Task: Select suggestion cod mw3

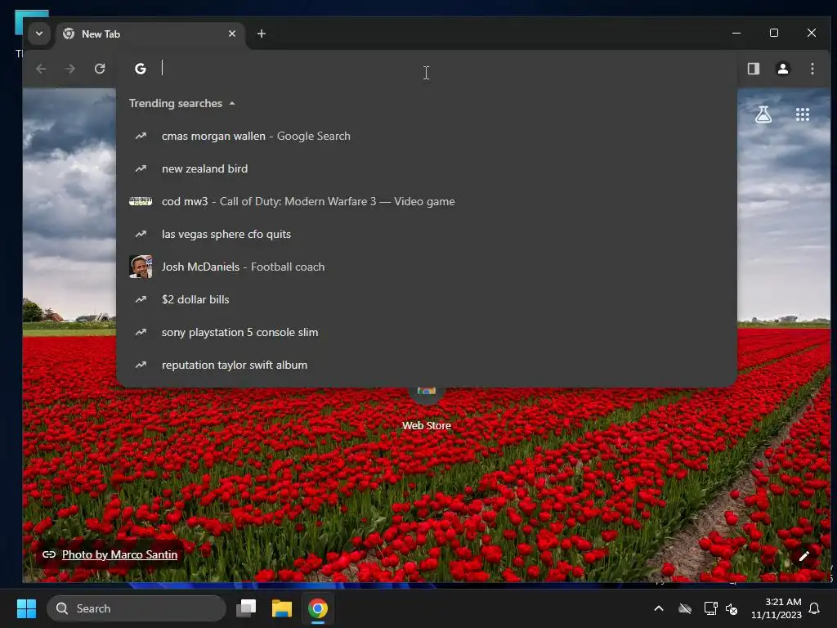Action: (x=427, y=201)
